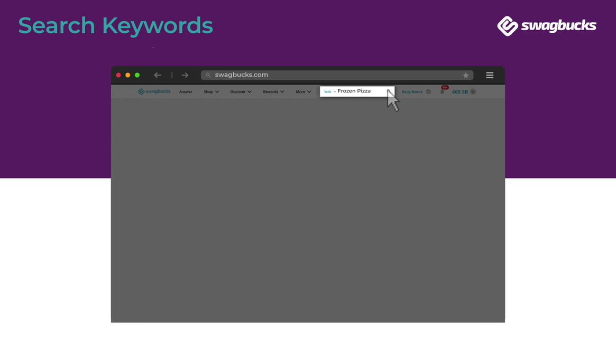Viewport: 616px width, 346px height.
Task: Submit search with the magnifier icon
Action: tap(389, 91)
